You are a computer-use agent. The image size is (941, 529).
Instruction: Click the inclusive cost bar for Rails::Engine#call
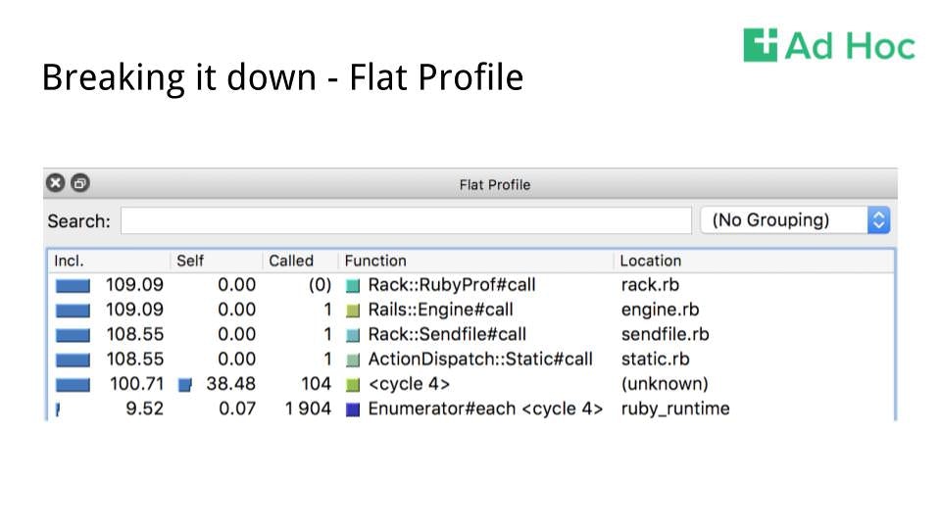coord(73,311)
